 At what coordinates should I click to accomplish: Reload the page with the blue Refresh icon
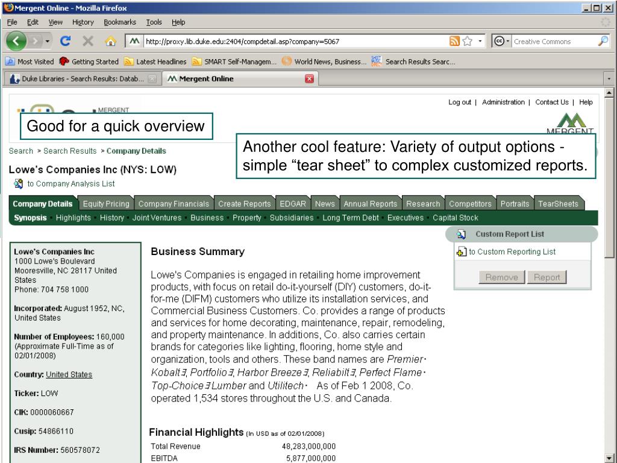pos(65,41)
